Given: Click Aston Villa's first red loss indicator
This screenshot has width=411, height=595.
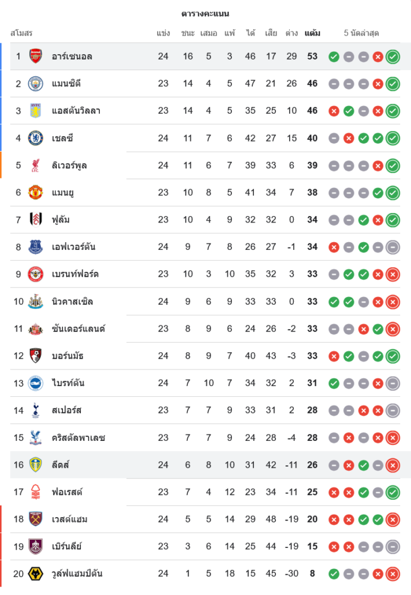Looking at the screenshot, I should tap(334, 111).
